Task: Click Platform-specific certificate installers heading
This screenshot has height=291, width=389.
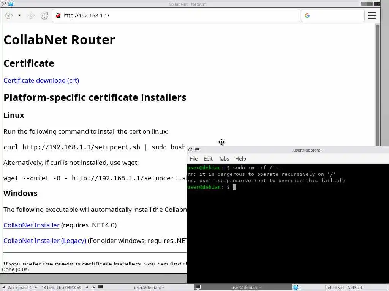Action: point(95,97)
